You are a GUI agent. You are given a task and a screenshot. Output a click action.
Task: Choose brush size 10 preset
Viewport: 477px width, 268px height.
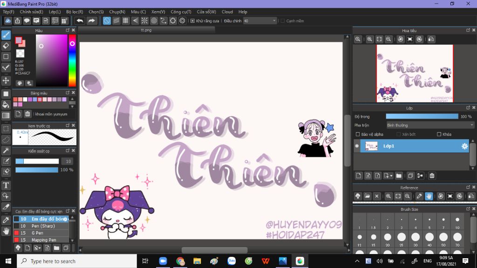click(x=457, y=222)
